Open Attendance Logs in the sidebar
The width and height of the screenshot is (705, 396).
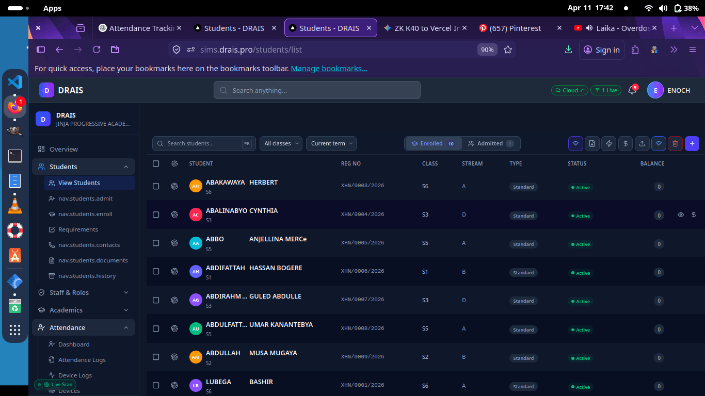82,360
